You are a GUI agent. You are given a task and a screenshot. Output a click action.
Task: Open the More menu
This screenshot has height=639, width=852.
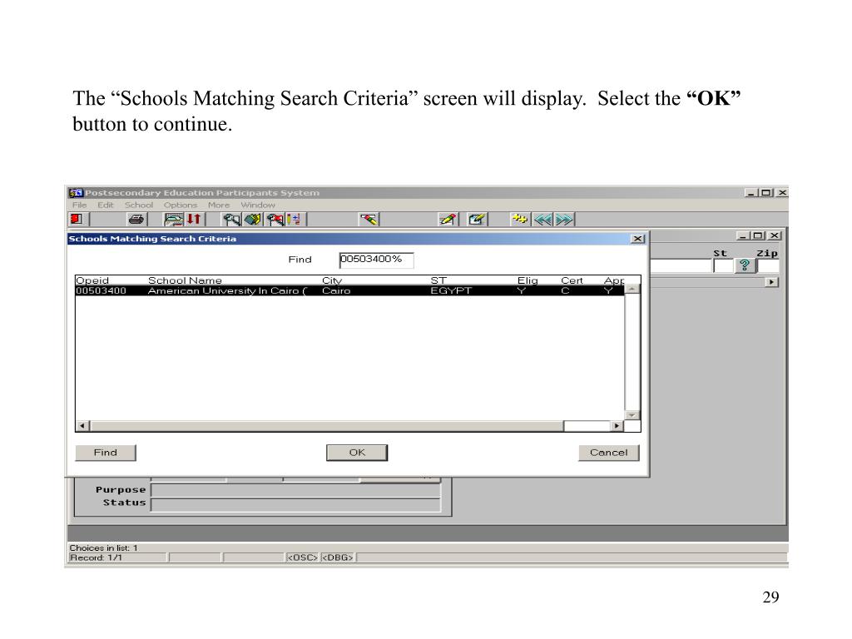219,205
